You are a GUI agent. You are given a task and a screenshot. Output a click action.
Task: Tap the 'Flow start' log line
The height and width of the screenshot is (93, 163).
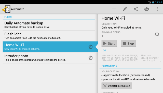(x=127, y=55)
